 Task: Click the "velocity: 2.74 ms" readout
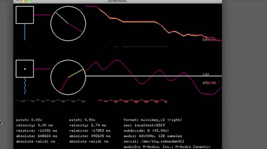[x=88, y=125]
